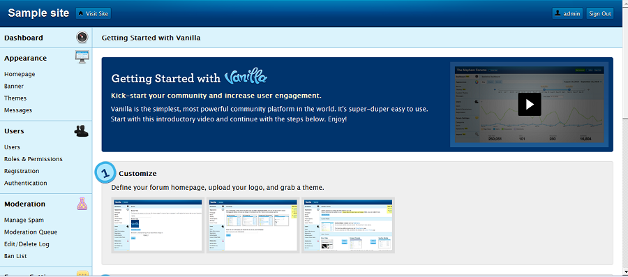
Task: Click 'Getting Started with Vanilla' page title
Action: click(151, 38)
